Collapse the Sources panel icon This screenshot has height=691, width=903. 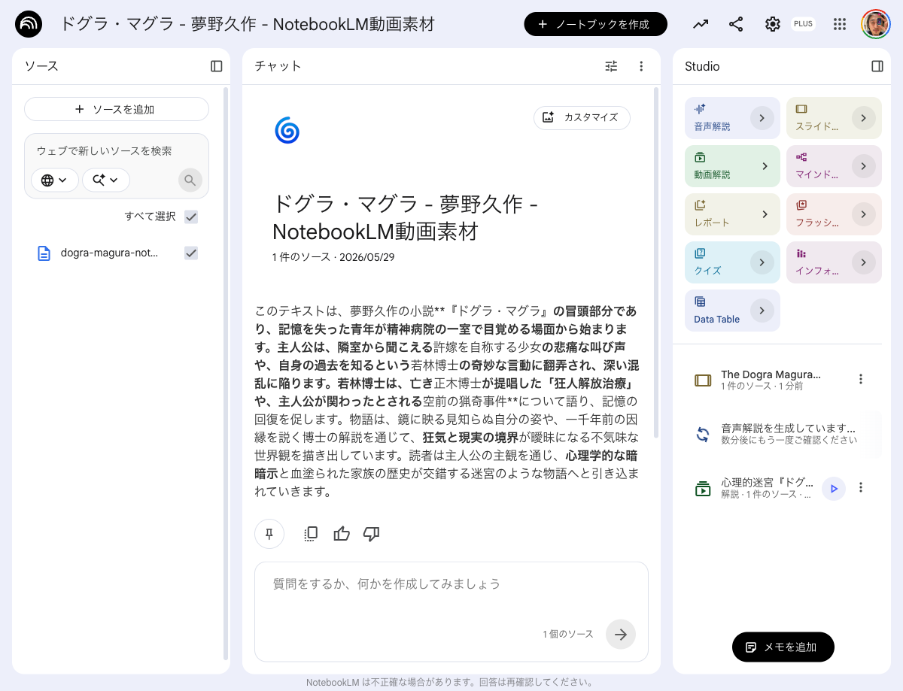pyautogui.click(x=217, y=66)
